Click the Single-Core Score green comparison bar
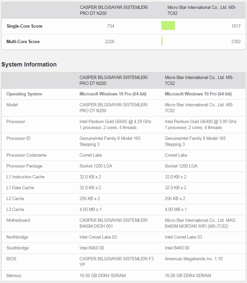 (168, 26)
